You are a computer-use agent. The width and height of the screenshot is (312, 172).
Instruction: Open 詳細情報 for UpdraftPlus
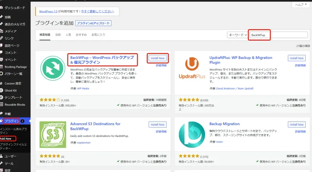tap(300, 65)
